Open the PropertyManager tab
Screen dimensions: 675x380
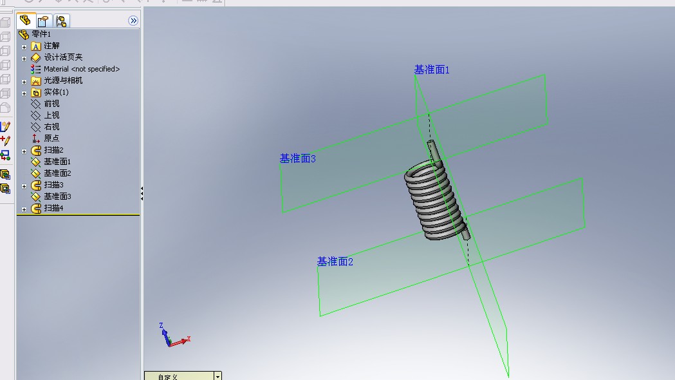tap(43, 21)
